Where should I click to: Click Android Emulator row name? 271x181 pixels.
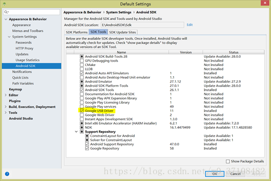(98, 81)
